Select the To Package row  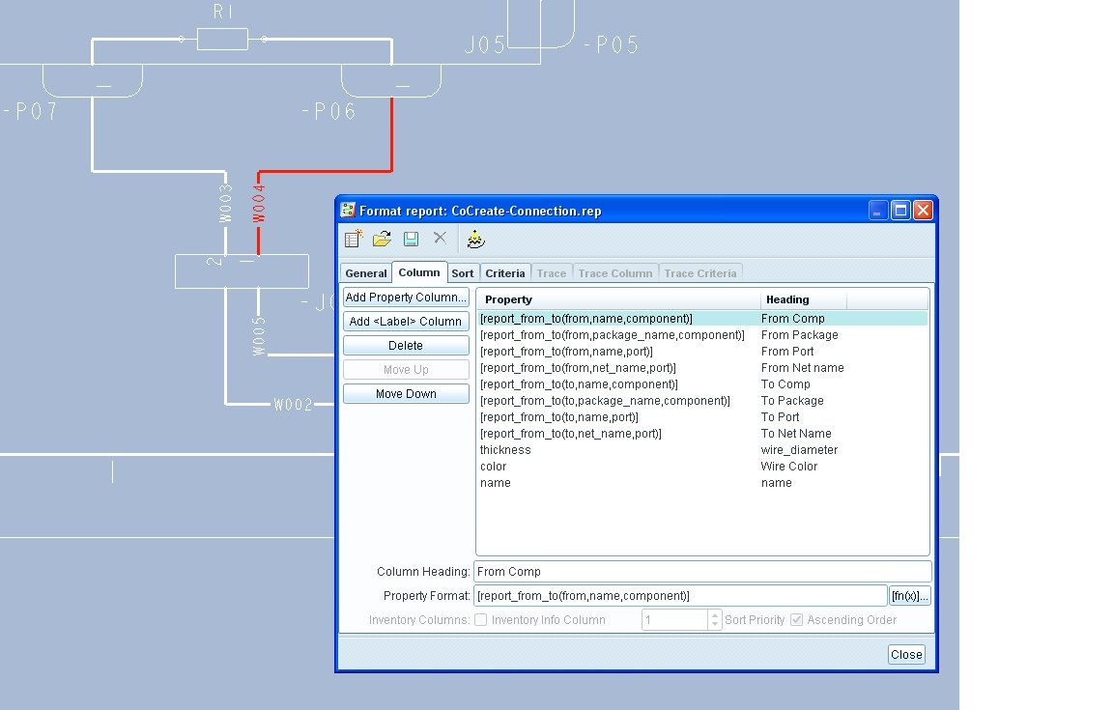[x=702, y=401]
